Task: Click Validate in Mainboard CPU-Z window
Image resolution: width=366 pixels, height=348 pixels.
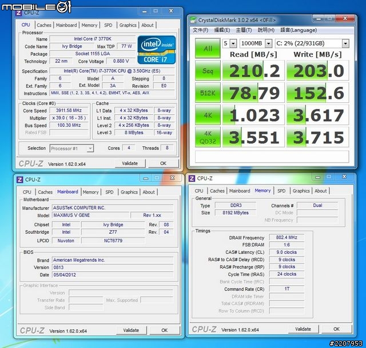Action: pos(131,330)
